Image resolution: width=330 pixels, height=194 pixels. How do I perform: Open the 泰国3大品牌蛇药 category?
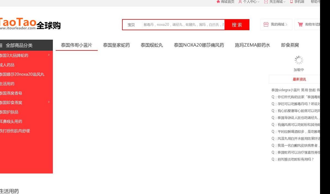(14, 55)
